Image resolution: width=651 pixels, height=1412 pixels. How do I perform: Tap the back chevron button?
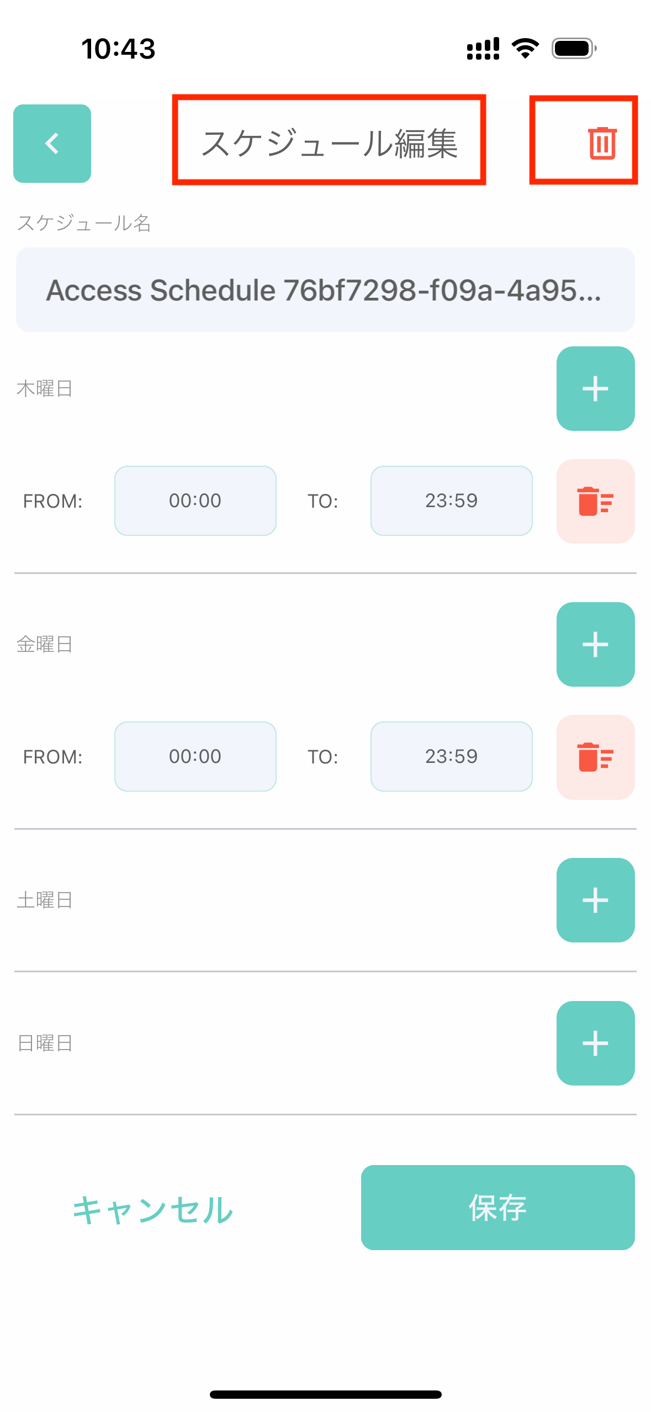[52, 144]
